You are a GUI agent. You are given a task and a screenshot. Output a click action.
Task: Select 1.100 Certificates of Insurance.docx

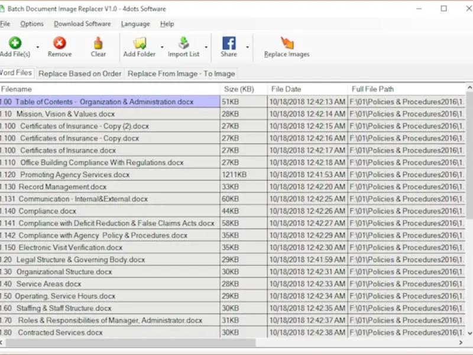(x=110, y=150)
